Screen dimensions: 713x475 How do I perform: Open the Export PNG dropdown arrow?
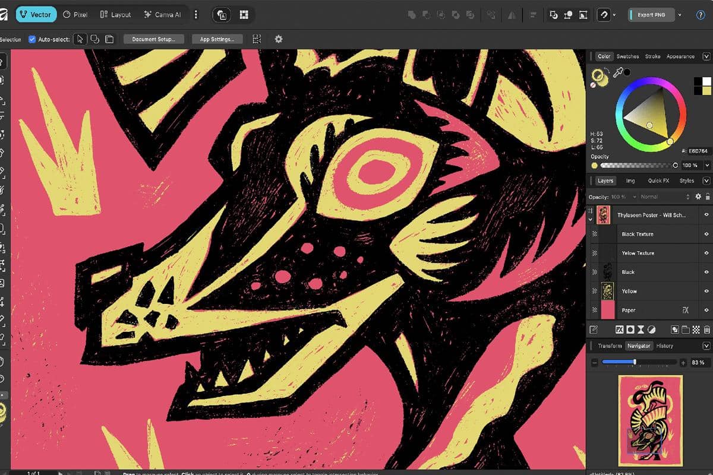click(680, 15)
